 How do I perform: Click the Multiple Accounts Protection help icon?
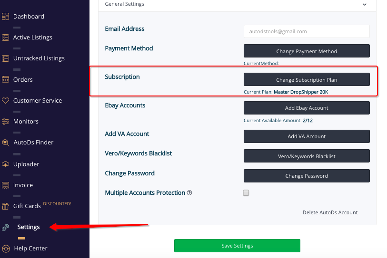click(189, 193)
